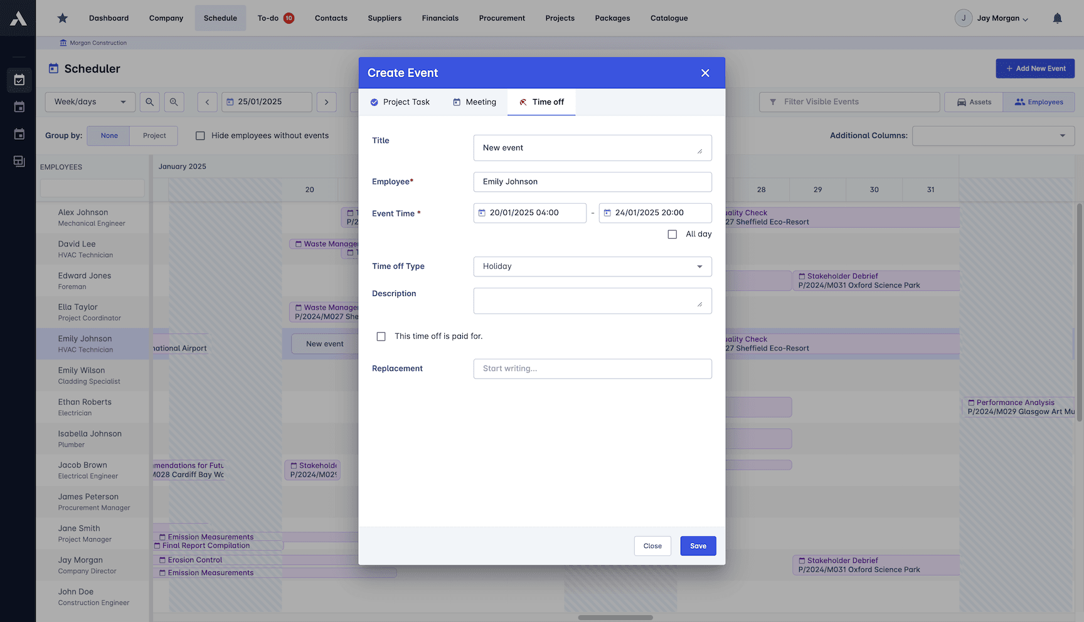This screenshot has height=622, width=1084.
Task: Click the Add New Event button
Action: pyautogui.click(x=1035, y=68)
